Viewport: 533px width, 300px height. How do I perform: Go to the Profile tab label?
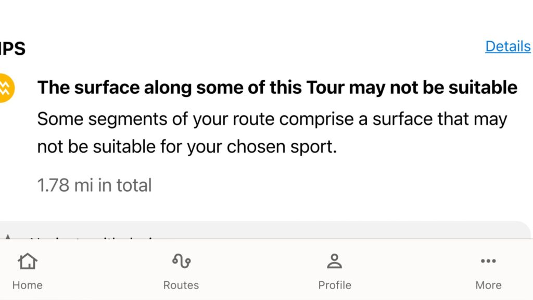click(334, 285)
